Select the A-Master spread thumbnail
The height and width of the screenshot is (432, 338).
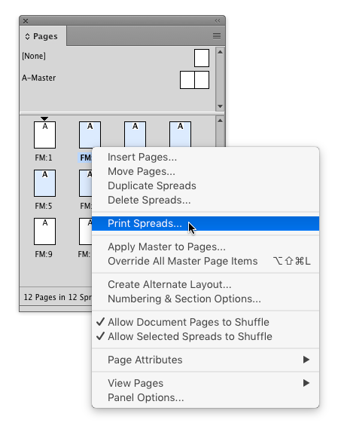[x=194, y=80]
